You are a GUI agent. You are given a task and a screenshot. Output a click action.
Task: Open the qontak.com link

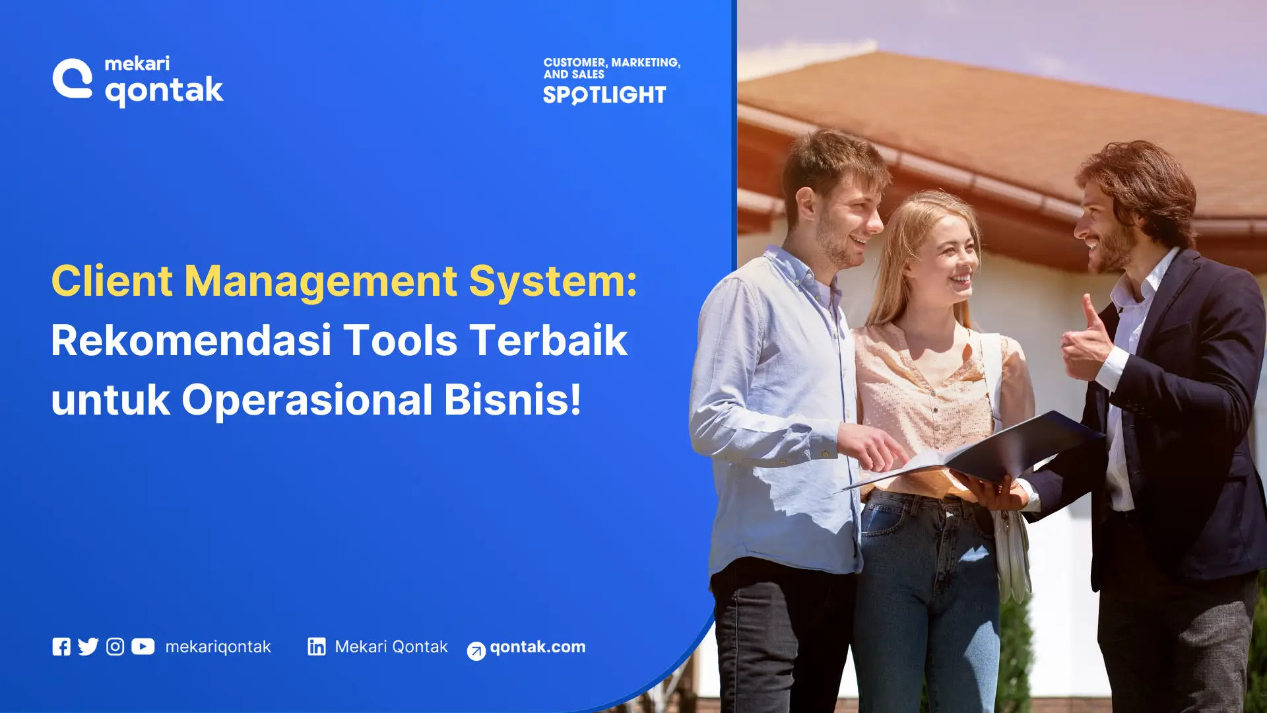click(x=538, y=647)
